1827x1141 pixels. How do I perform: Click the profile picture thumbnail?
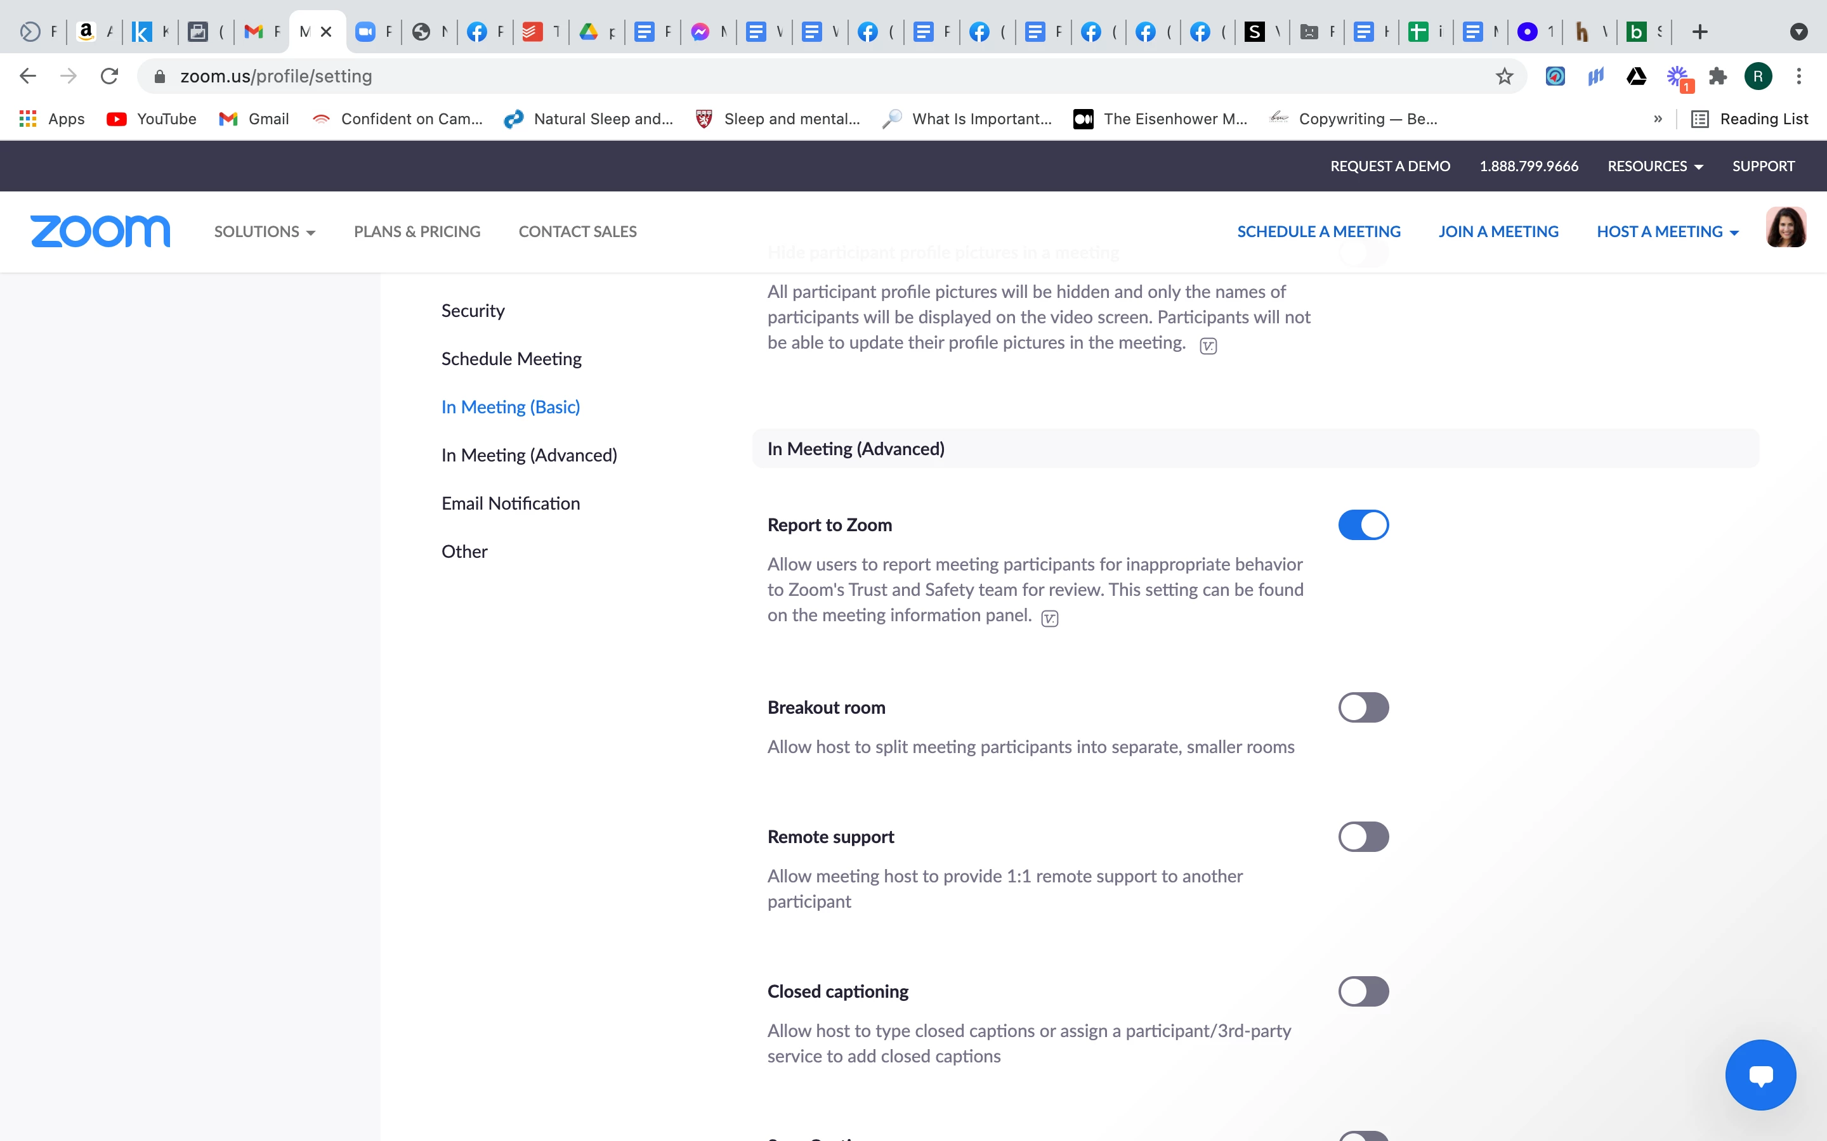1784,227
